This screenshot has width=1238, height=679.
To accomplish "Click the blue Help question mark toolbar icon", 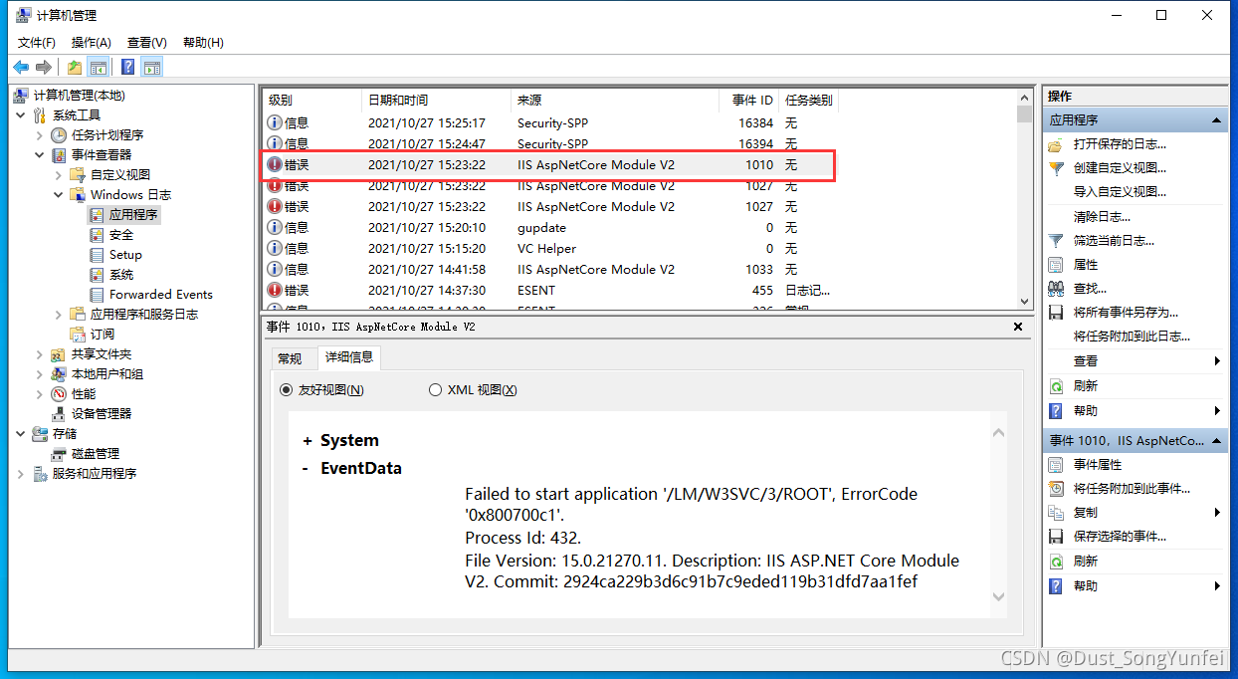I will click(x=128, y=68).
